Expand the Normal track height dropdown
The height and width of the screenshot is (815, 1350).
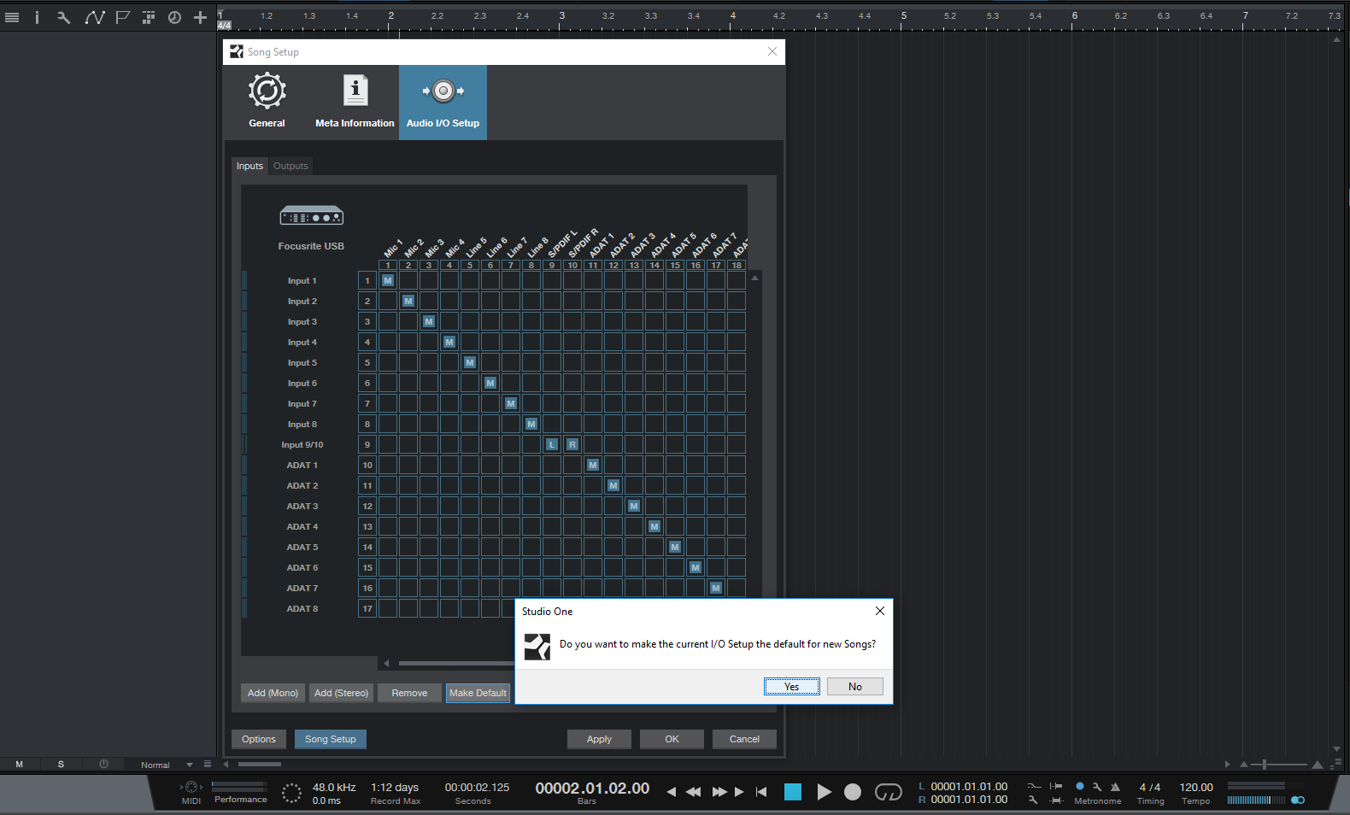click(190, 765)
